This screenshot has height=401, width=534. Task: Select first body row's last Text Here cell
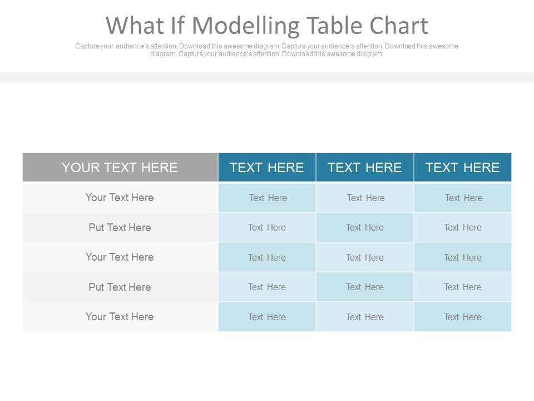point(463,198)
